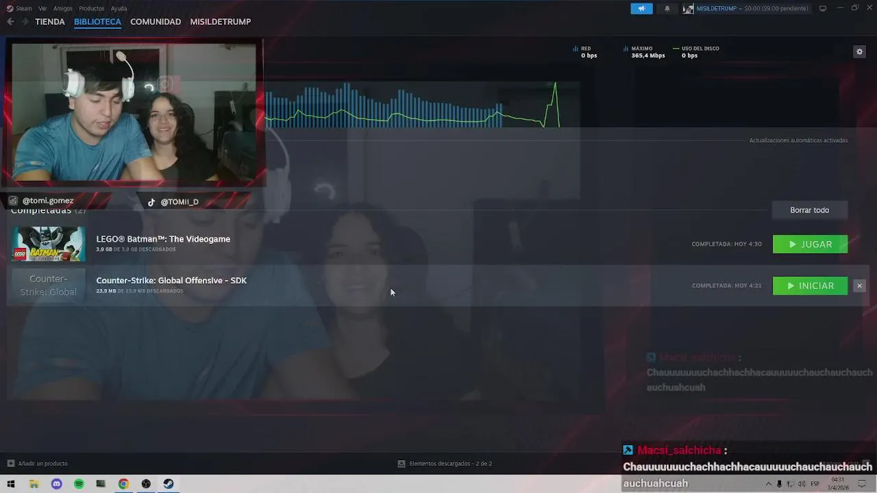877x493 pixels.
Task: Open the Amigos menu
Action: pyautogui.click(x=63, y=8)
